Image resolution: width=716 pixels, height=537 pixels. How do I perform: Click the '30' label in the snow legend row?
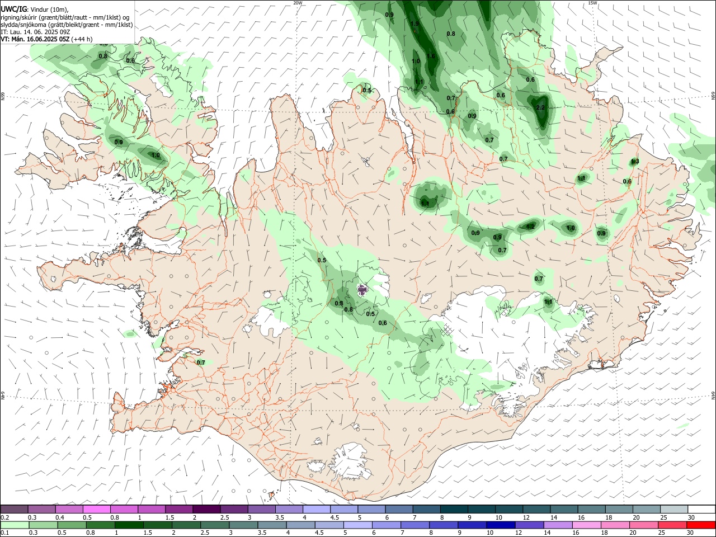pos(691,517)
